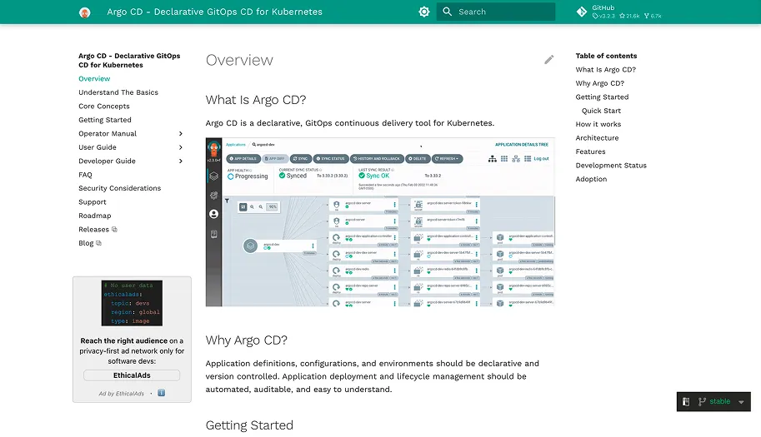761x437 pixels.
Task: Click the search magnifier icon
Action: (448, 12)
